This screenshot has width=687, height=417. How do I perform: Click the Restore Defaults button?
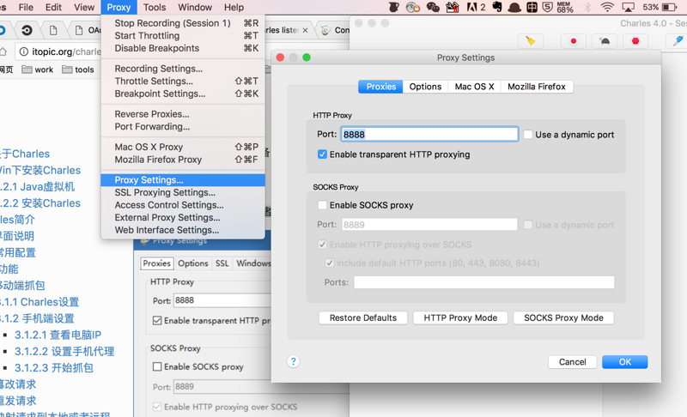coord(362,317)
